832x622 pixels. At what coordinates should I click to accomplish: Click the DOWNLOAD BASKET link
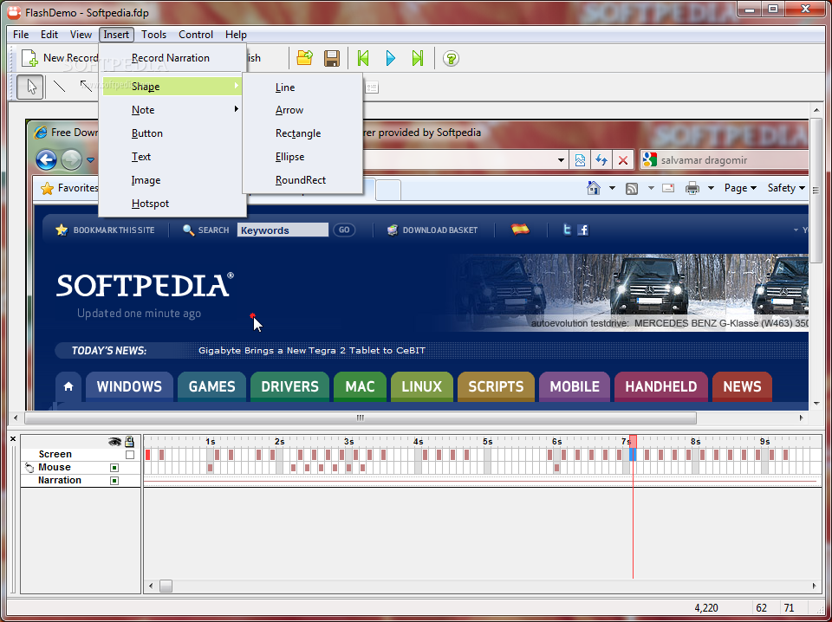440,230
